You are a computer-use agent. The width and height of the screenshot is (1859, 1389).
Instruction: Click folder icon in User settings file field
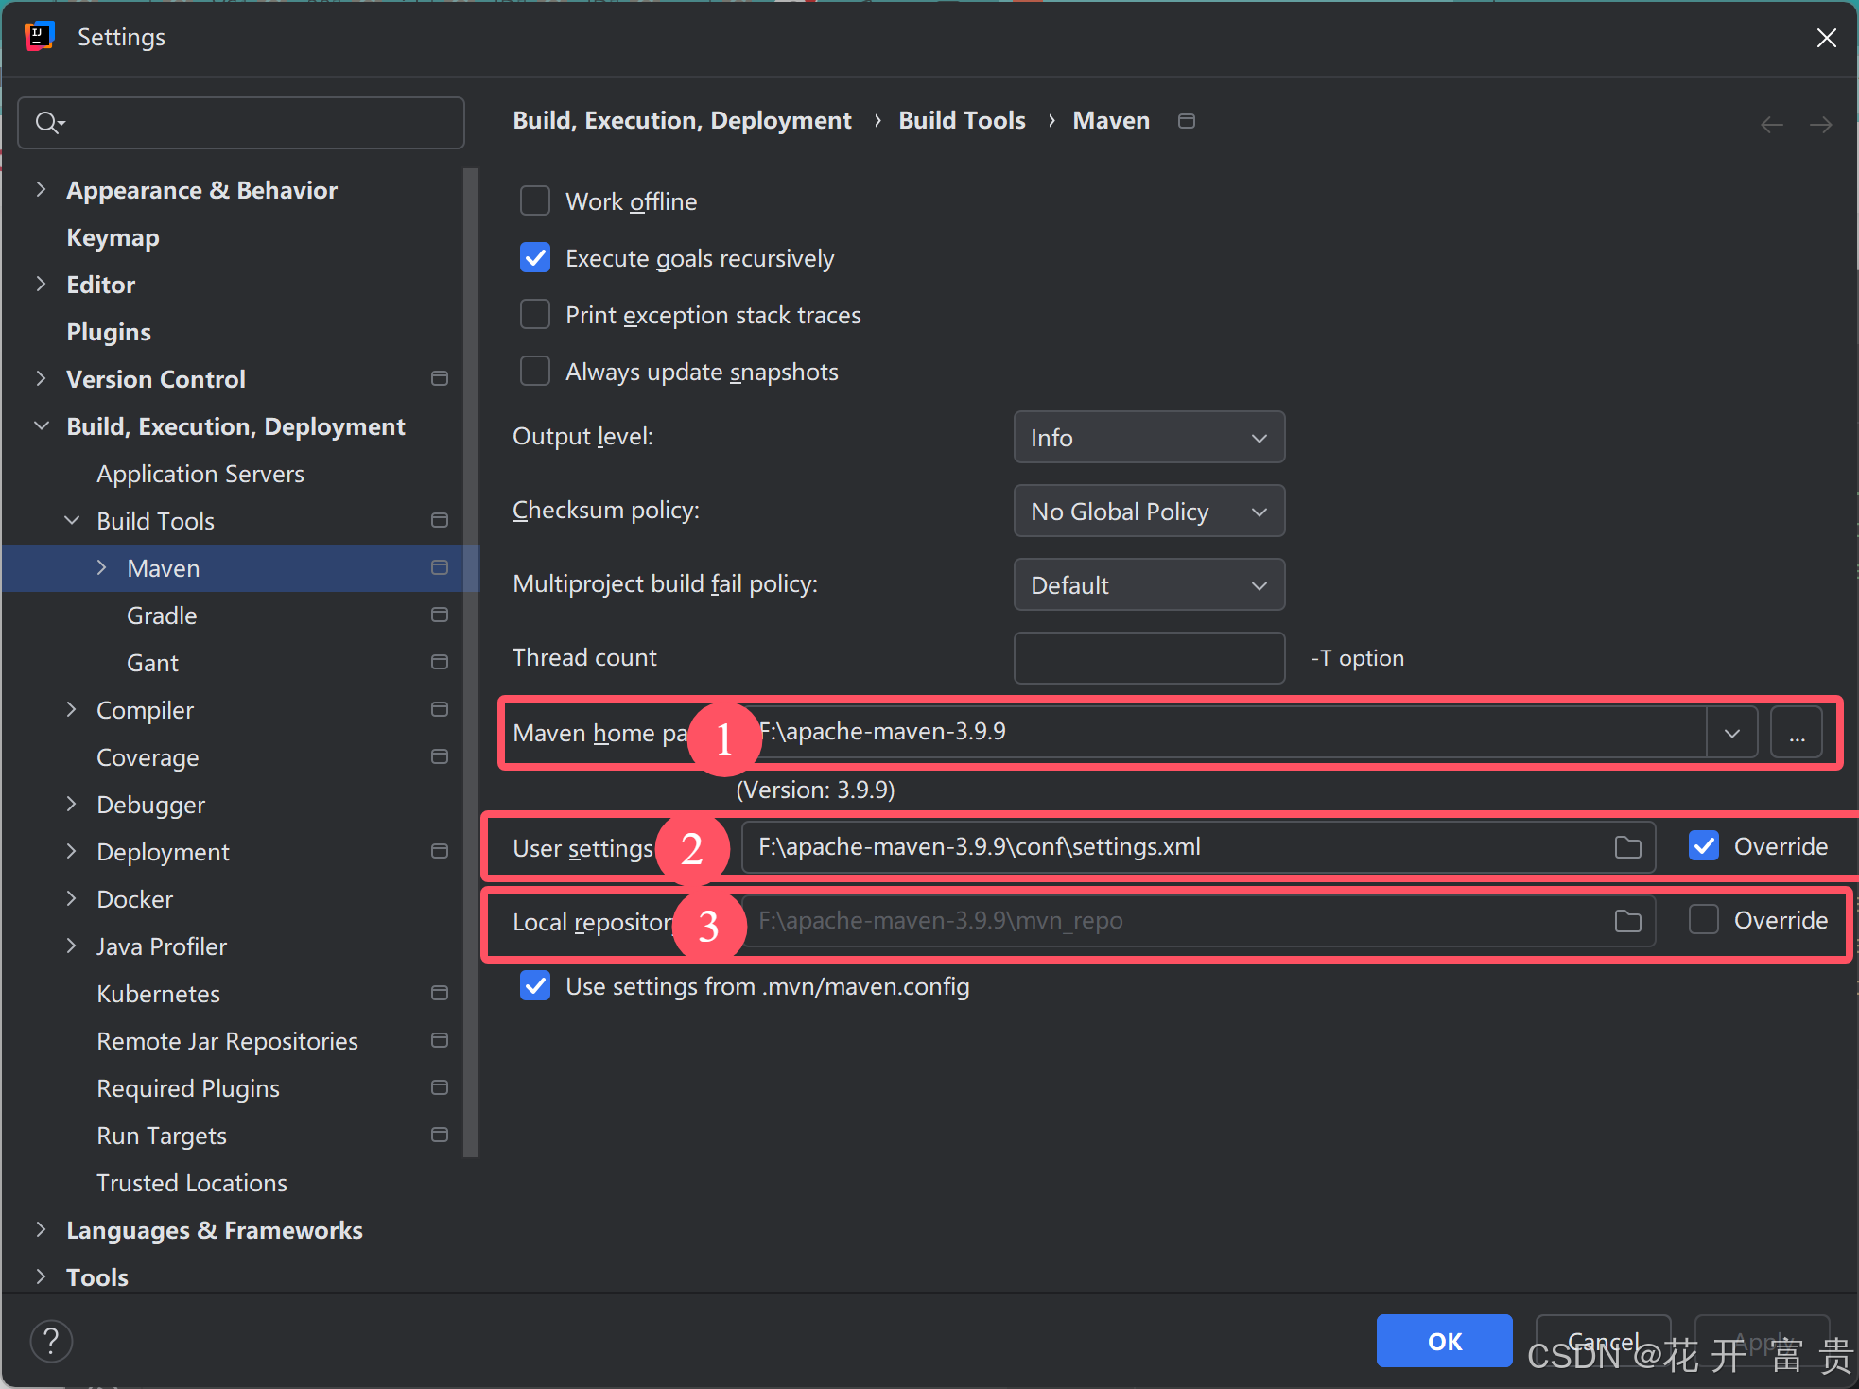pos(1627,847)
